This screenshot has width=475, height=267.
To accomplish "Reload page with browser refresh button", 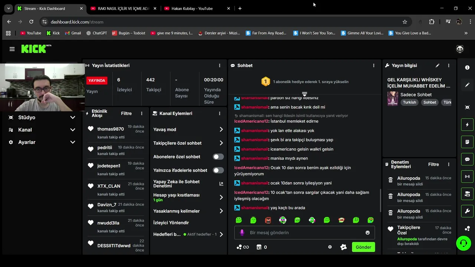I will pos(31,22).
